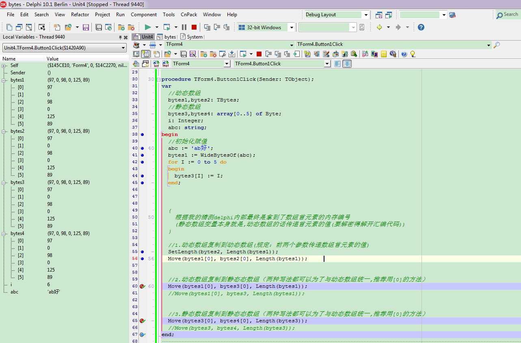Viewport: 521px width, 343px height.
Task: Click Add File to Project icon
Action: 121,27
